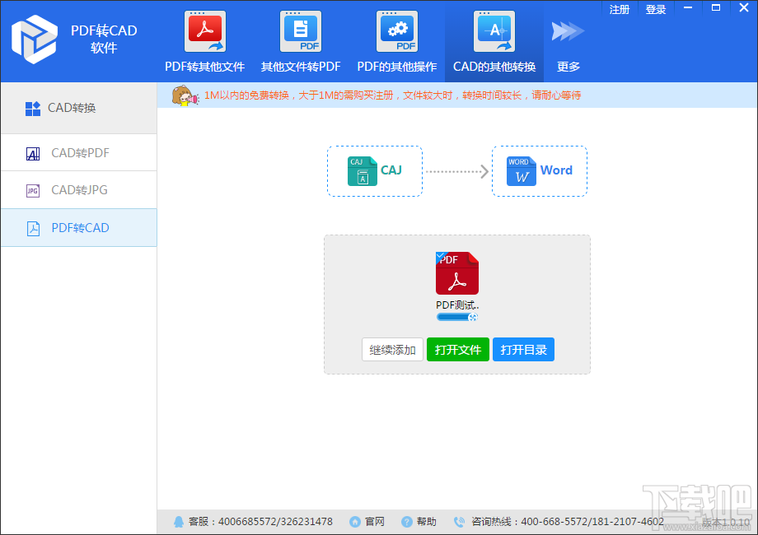Choose the Word target format box
Screen dimensions: 758x535
[540, 171]
